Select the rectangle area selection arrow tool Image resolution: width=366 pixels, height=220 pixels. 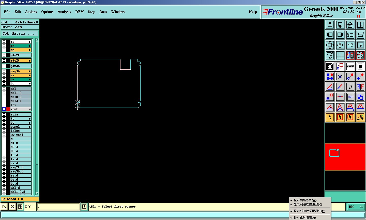[340, 117]
